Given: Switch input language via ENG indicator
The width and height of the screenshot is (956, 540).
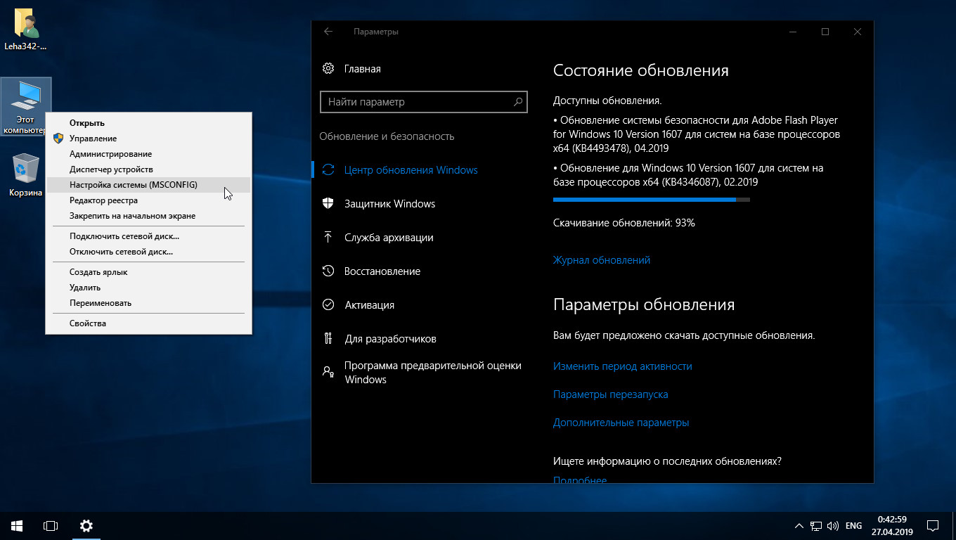Looking at the screenshot, I should point(853,525).
